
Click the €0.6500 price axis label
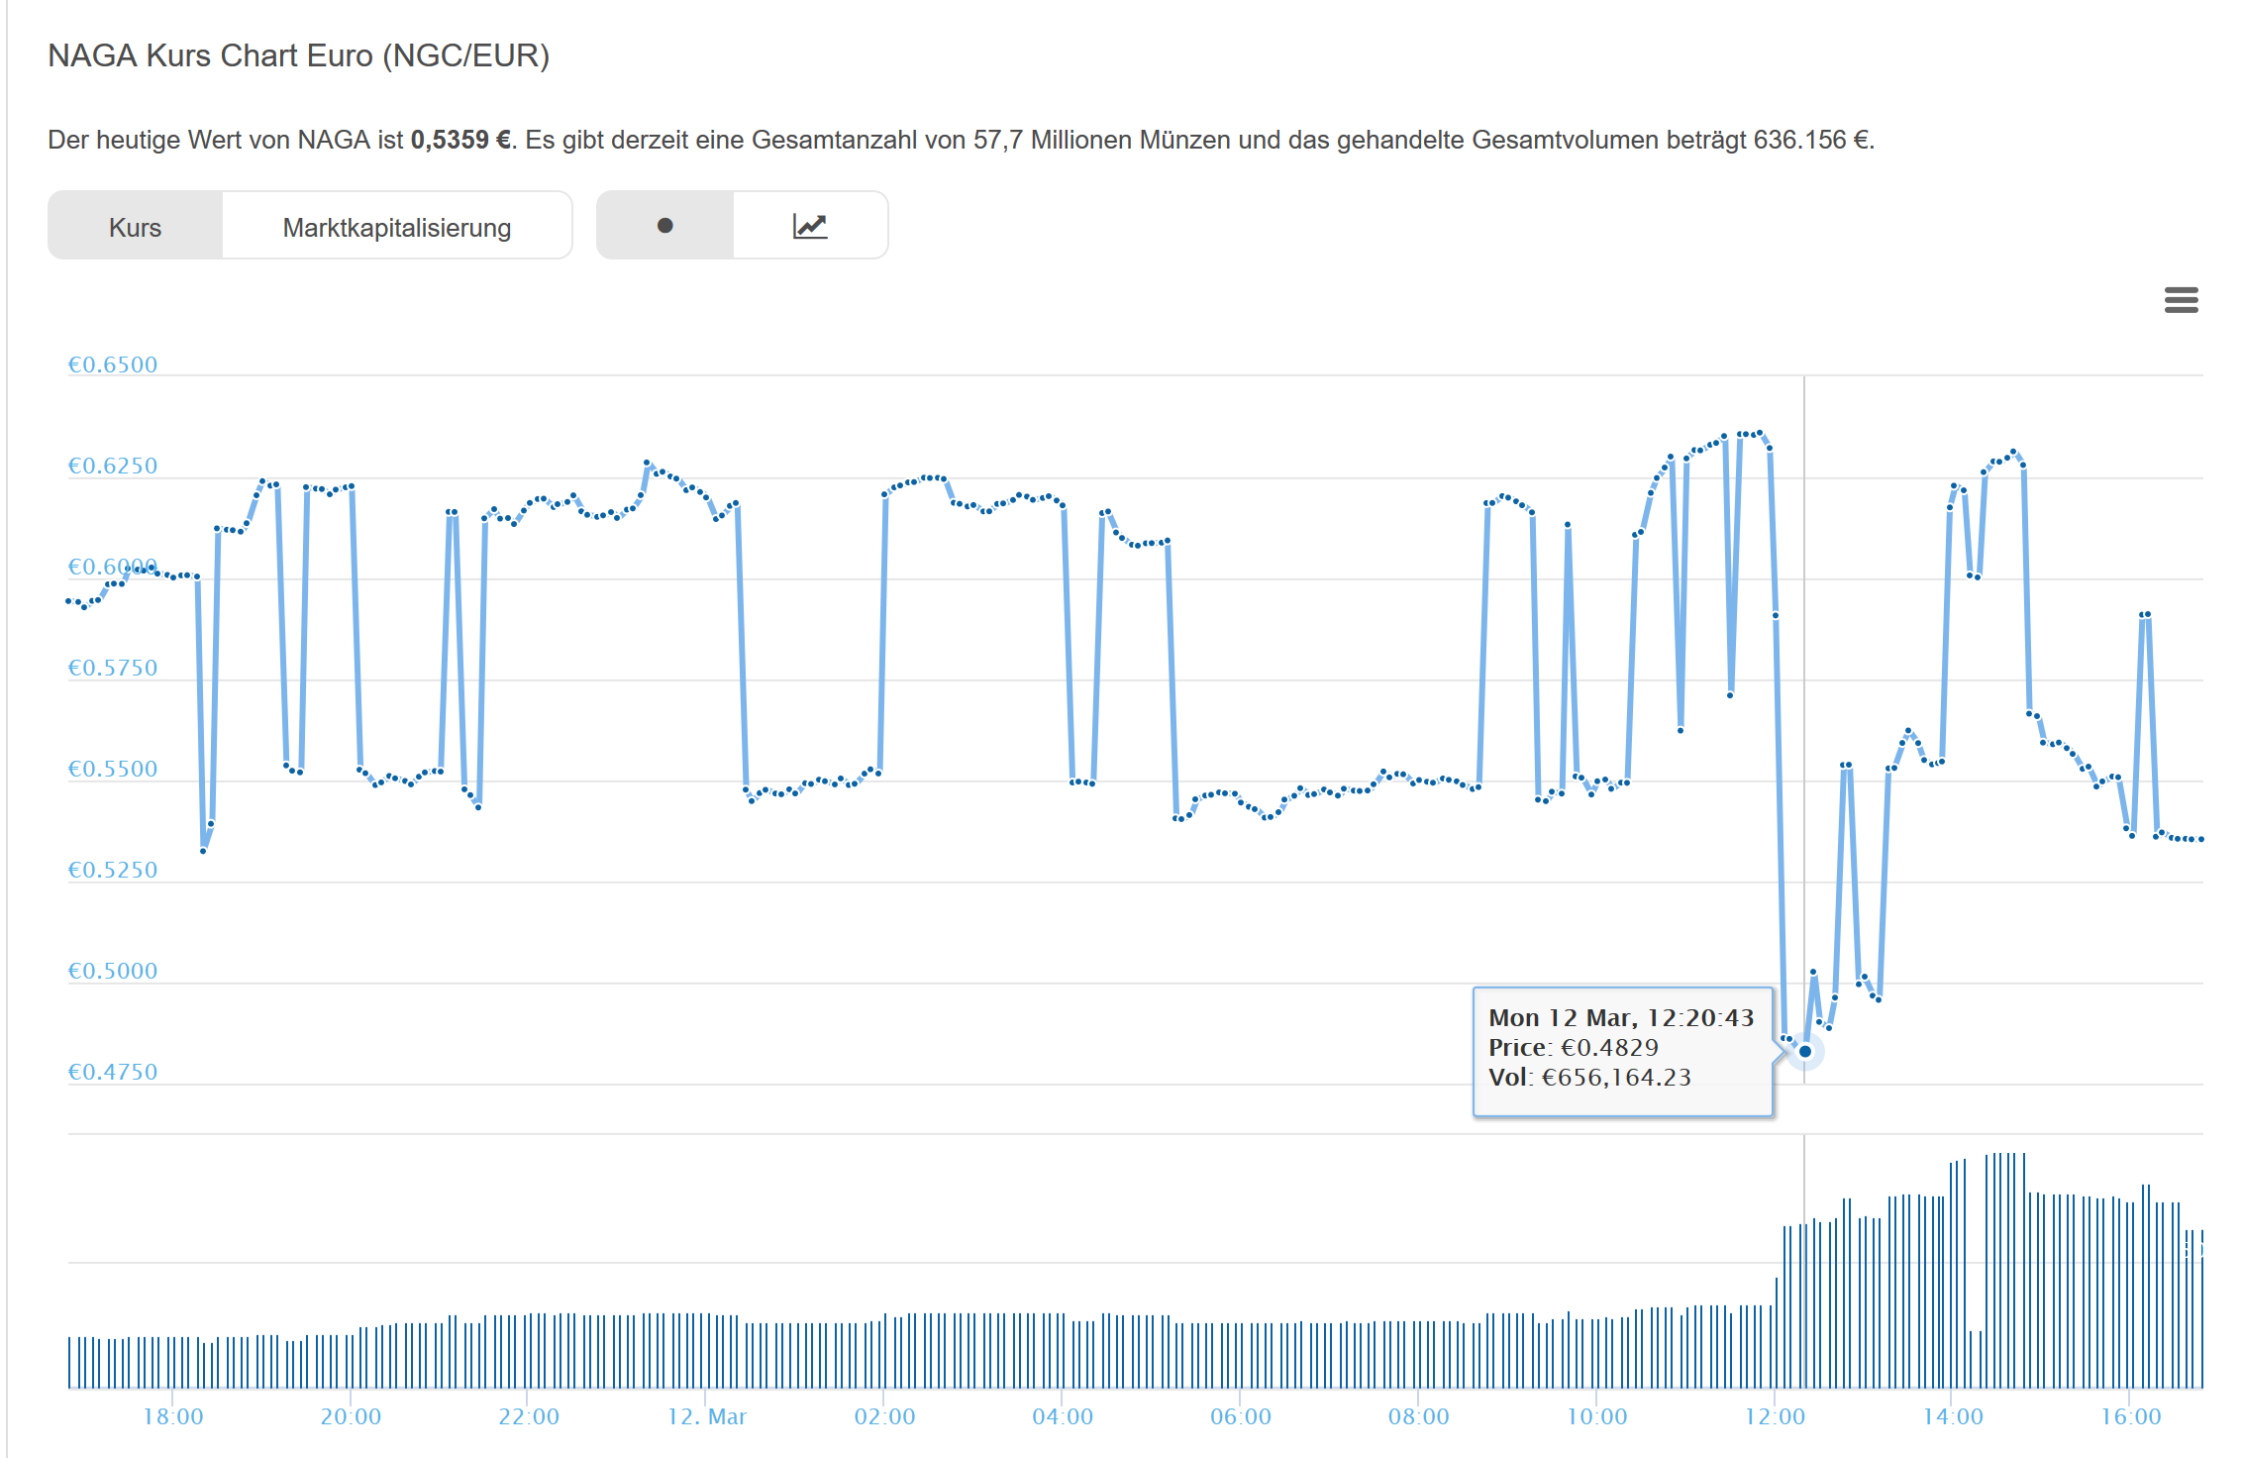(x=112, y=364)
